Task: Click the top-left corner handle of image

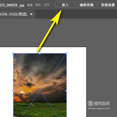Action: pos(13,53)
